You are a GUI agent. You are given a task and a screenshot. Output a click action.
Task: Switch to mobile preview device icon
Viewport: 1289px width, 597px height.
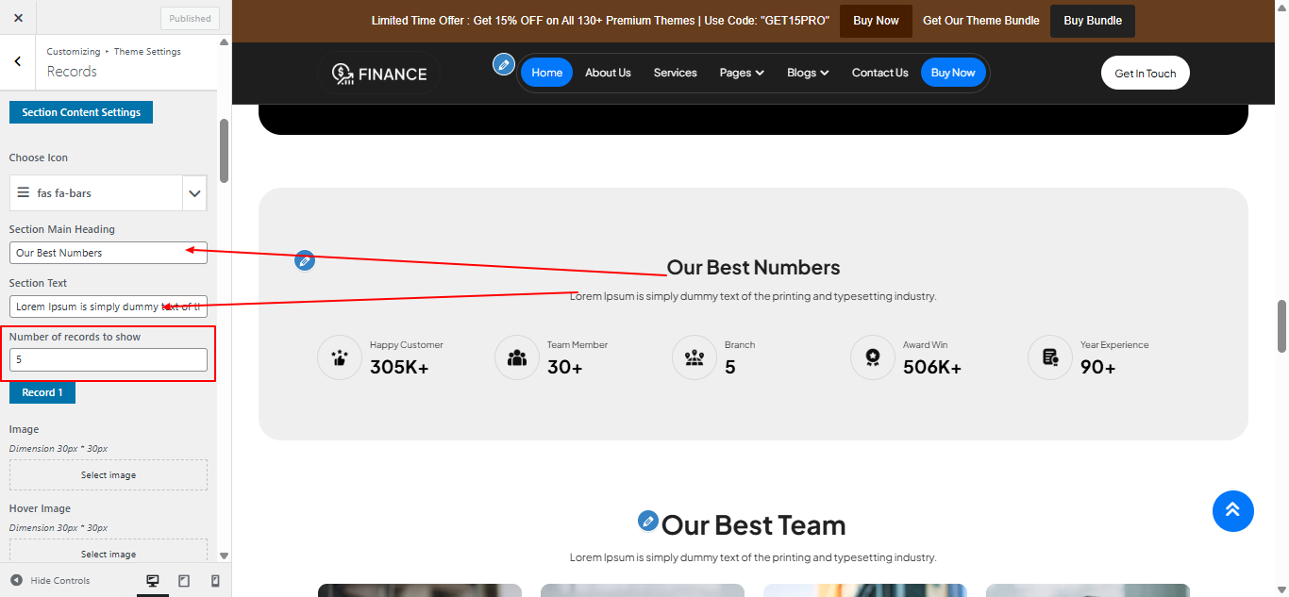coord(215,581)
